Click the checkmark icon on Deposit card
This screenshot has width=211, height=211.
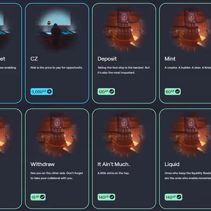(x=112, y=92)
